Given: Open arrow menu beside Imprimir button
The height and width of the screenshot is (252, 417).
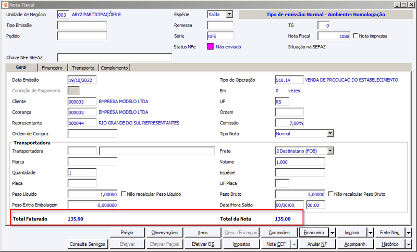Looking at the screenshot, I should pos(371,233).
